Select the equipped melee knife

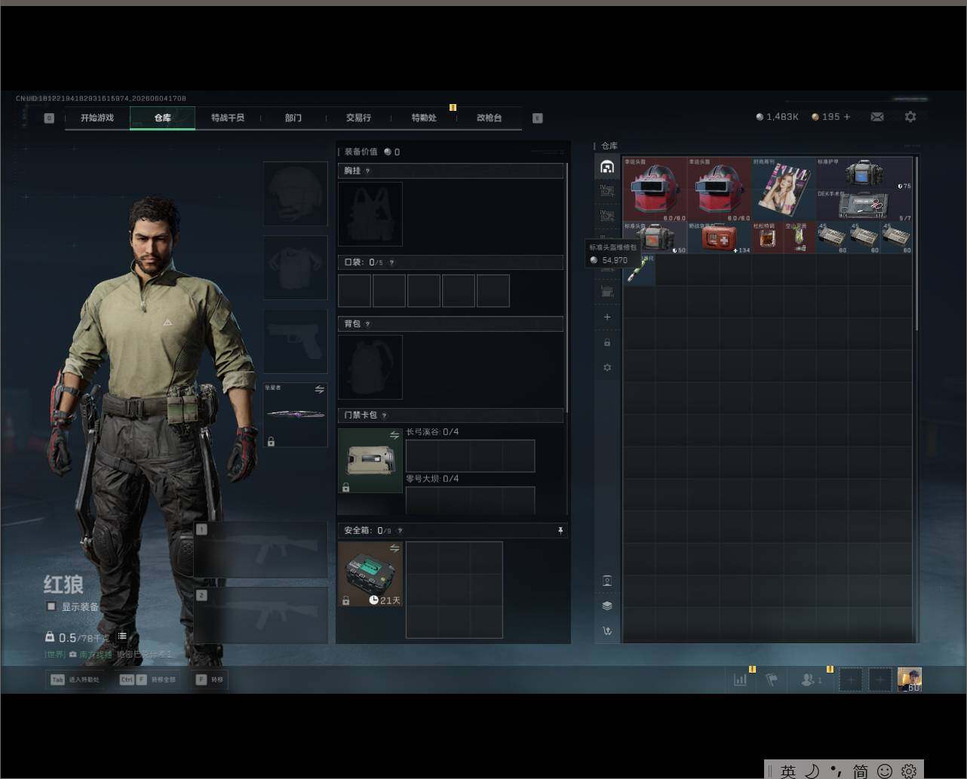(295, 414)
